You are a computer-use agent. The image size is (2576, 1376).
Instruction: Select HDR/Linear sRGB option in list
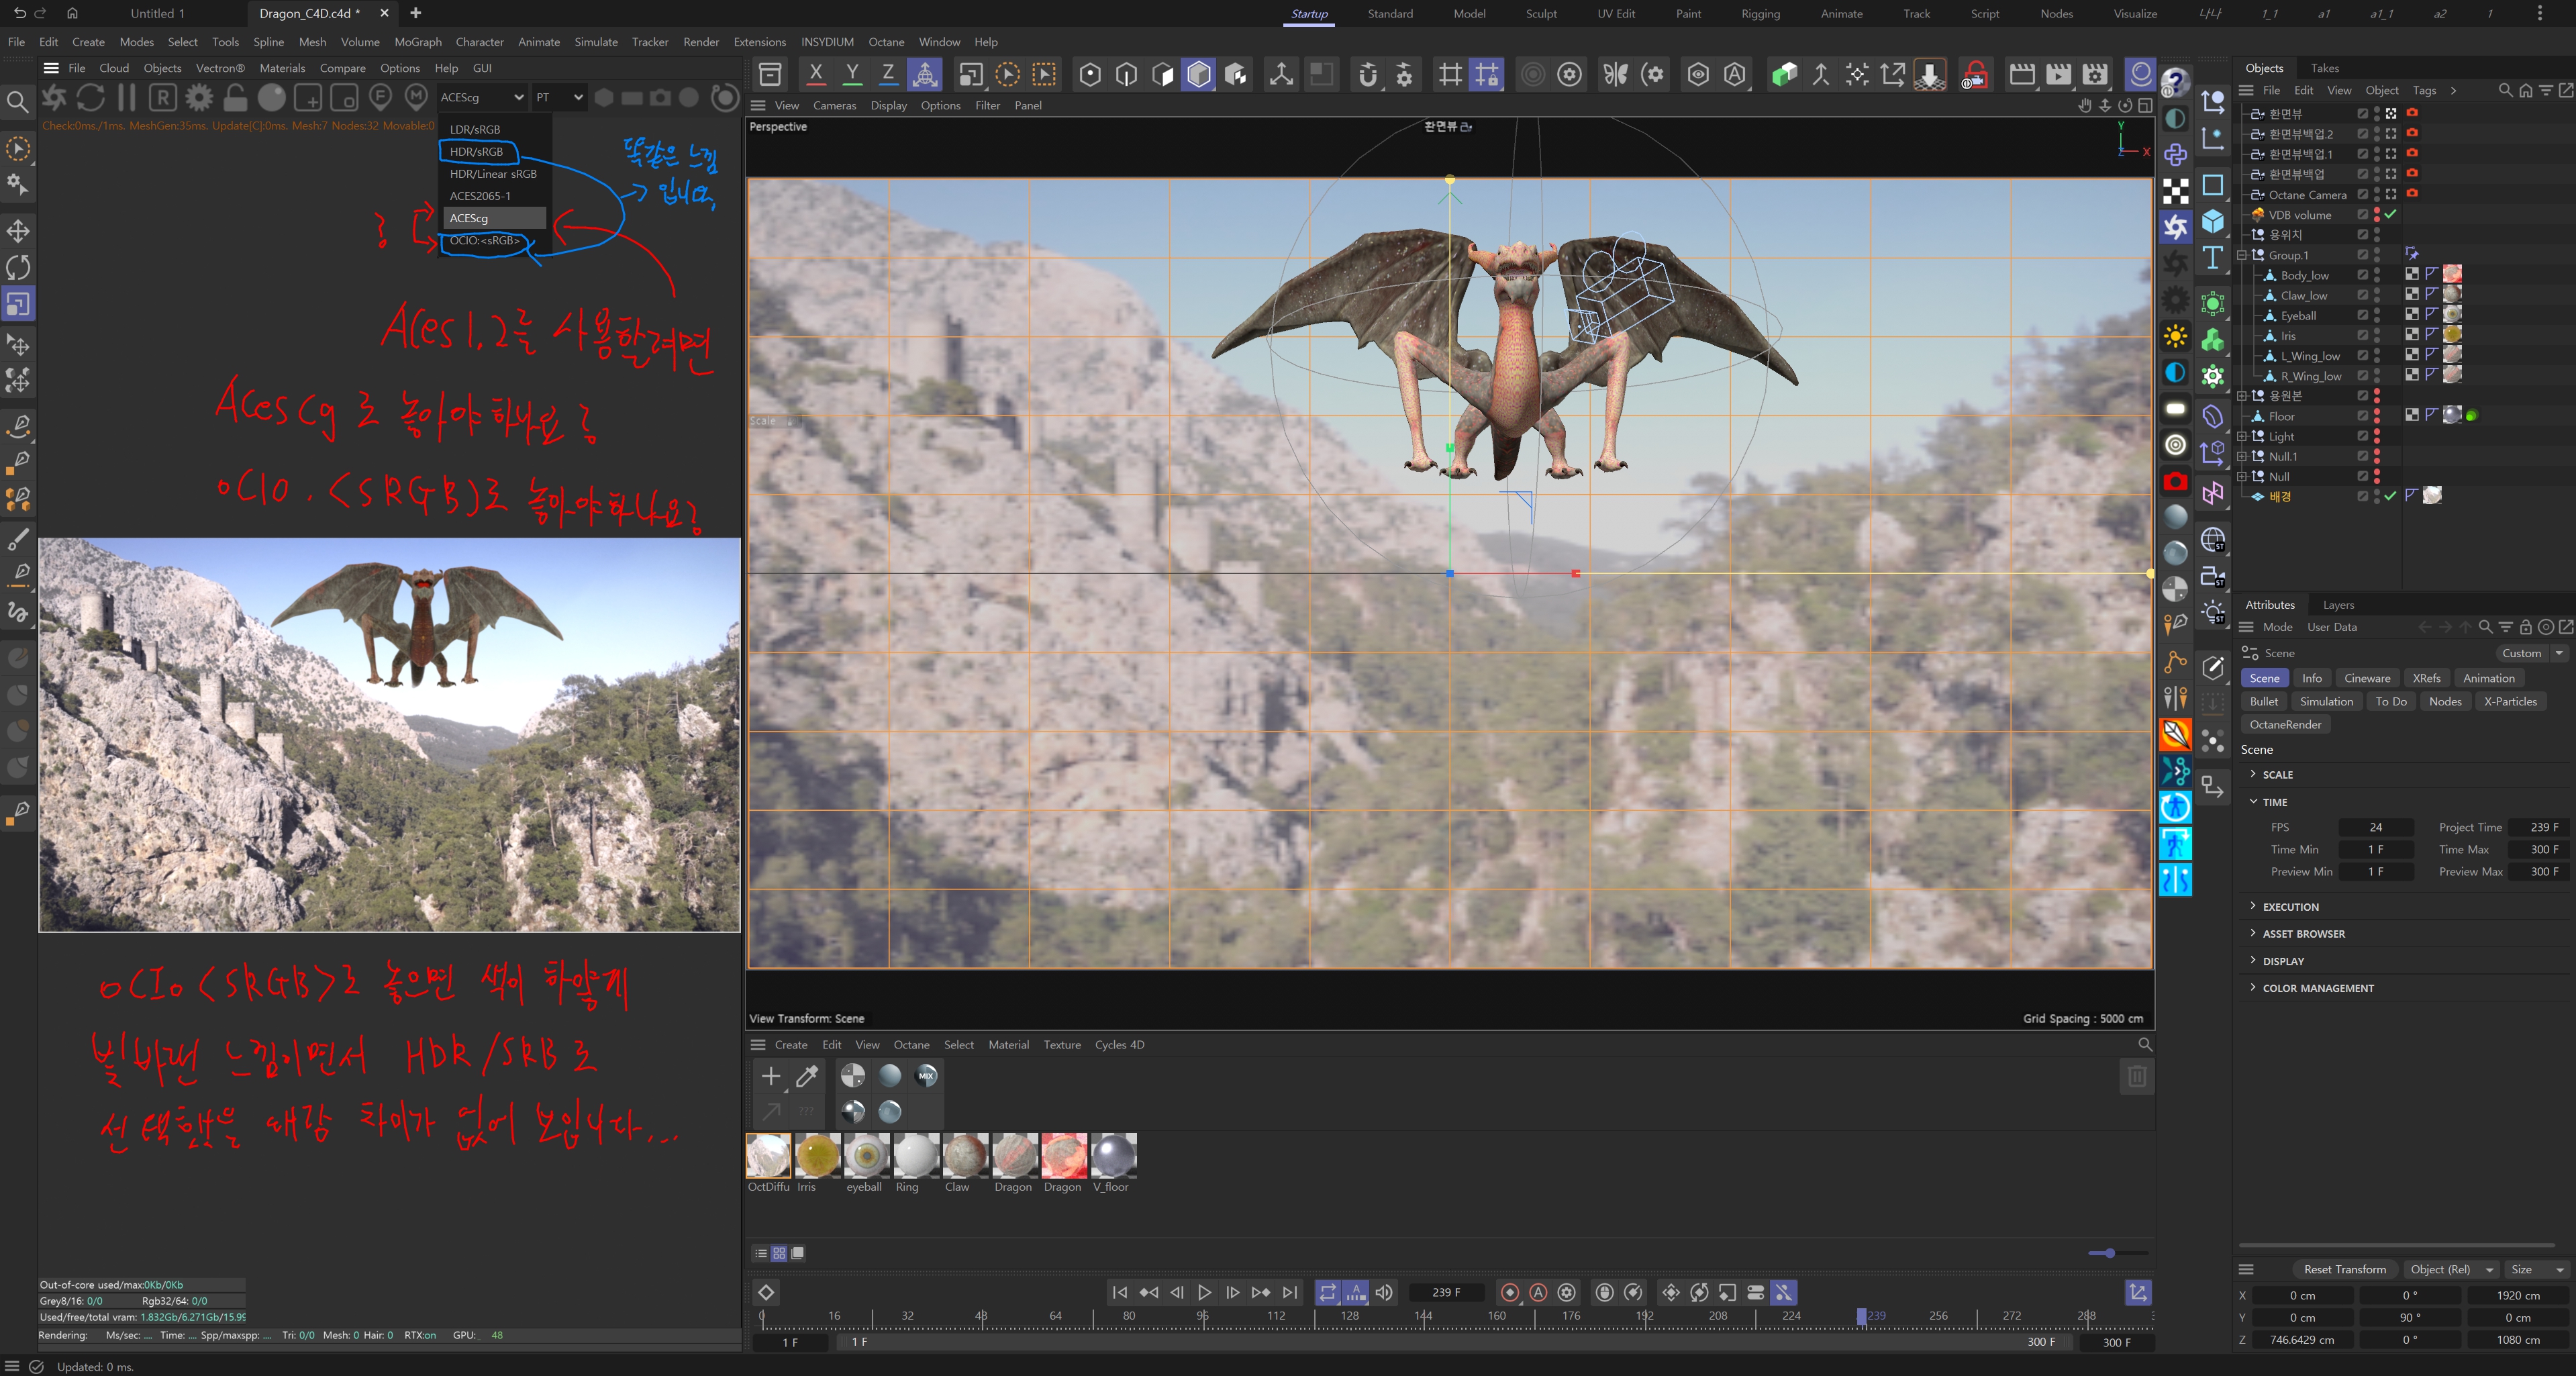[493, 174]
